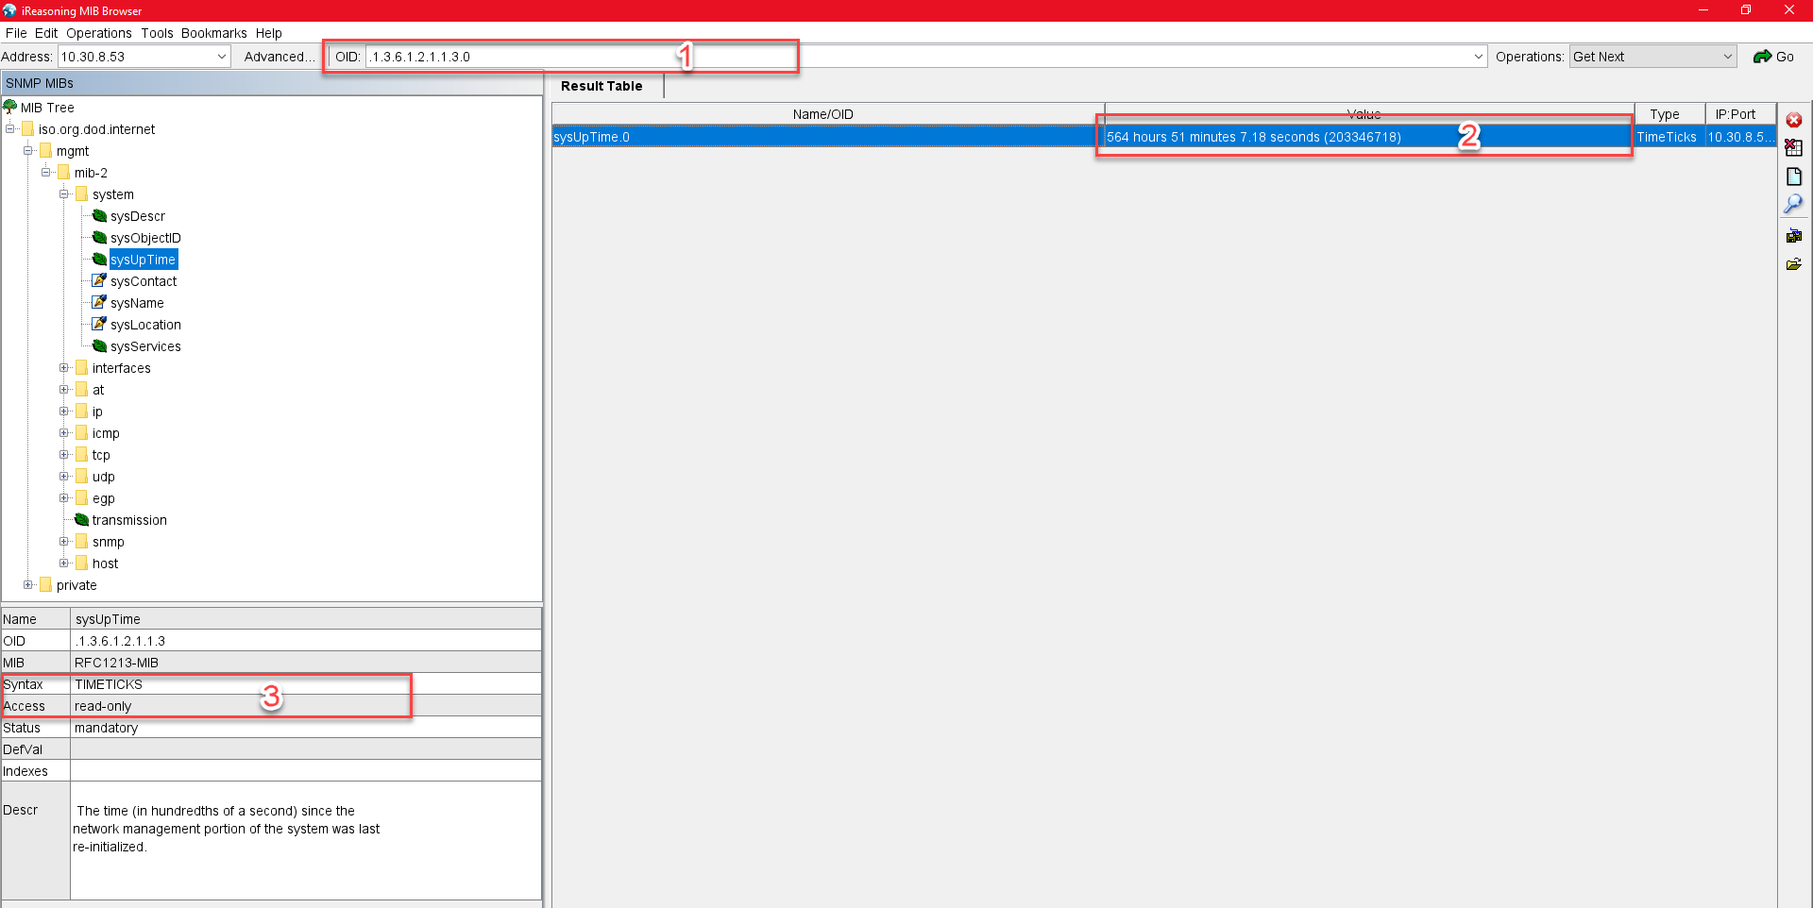The image size is (1813, 908).
Task: Select the sysContact writable node
Action: click(x=144, y=281)
